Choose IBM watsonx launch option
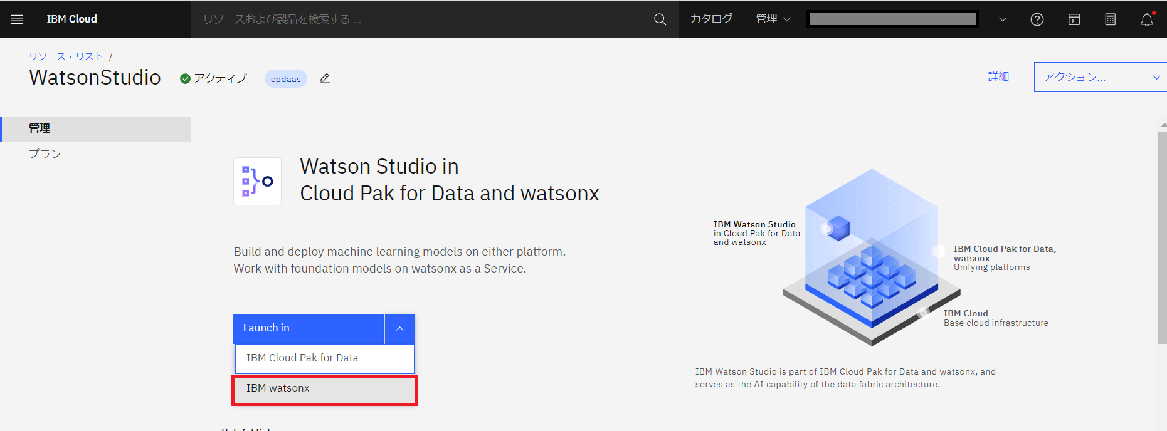This screenshot has width=1167, height=431. (324, 390)
